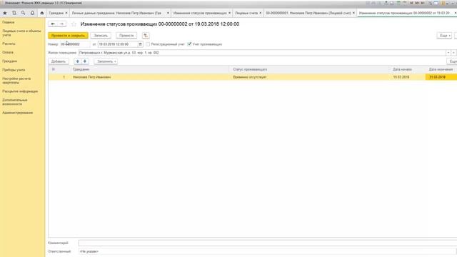Click the Записать button
The width and height of the screenshot is (457, 257).
[101, 36]
